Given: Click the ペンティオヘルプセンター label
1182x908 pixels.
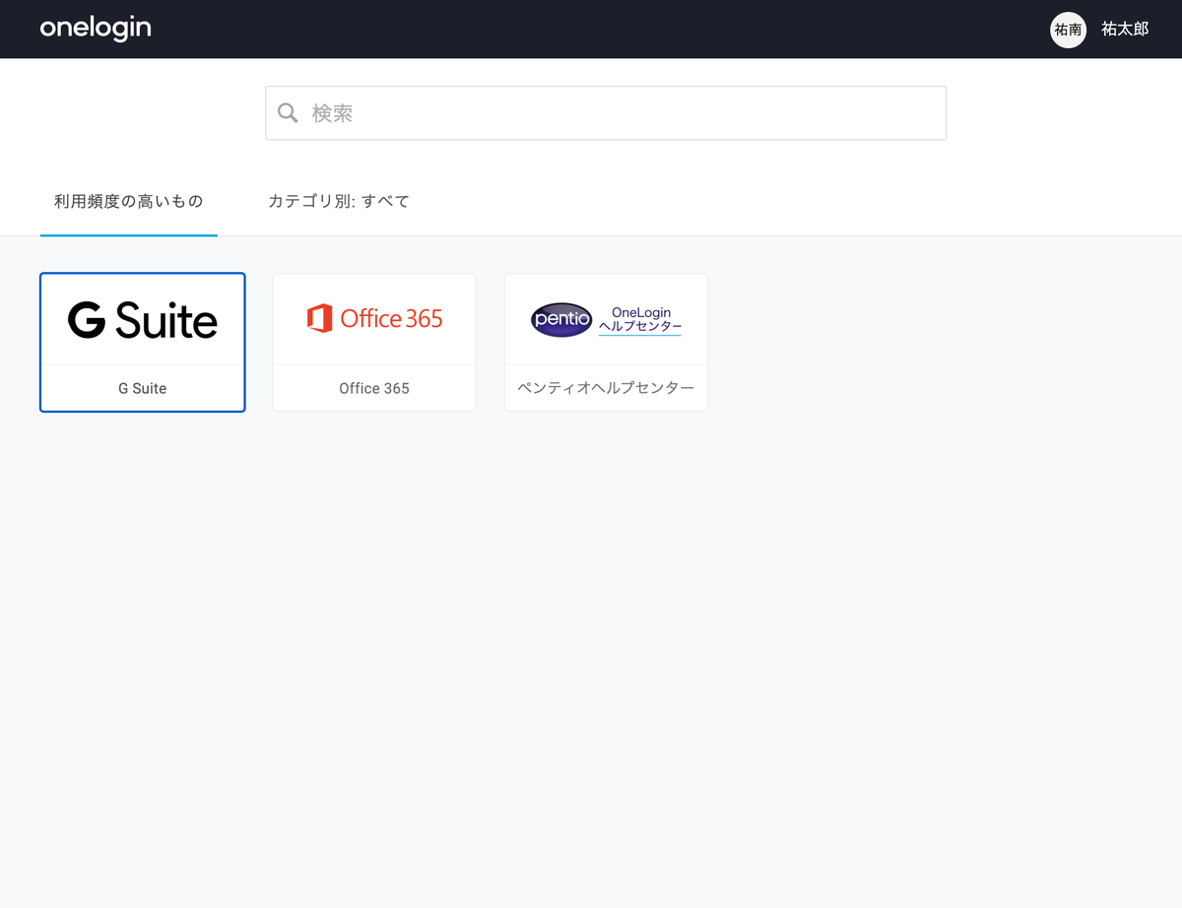Looking at the screenshot, I should [605, 387].
